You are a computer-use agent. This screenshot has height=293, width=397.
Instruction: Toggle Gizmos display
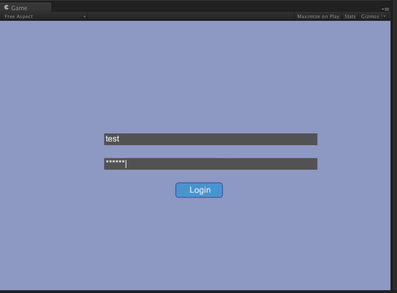point(370,17)
